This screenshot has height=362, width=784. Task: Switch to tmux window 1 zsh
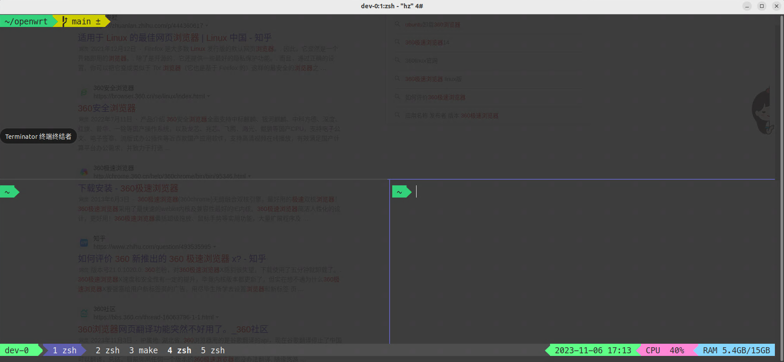64,350
